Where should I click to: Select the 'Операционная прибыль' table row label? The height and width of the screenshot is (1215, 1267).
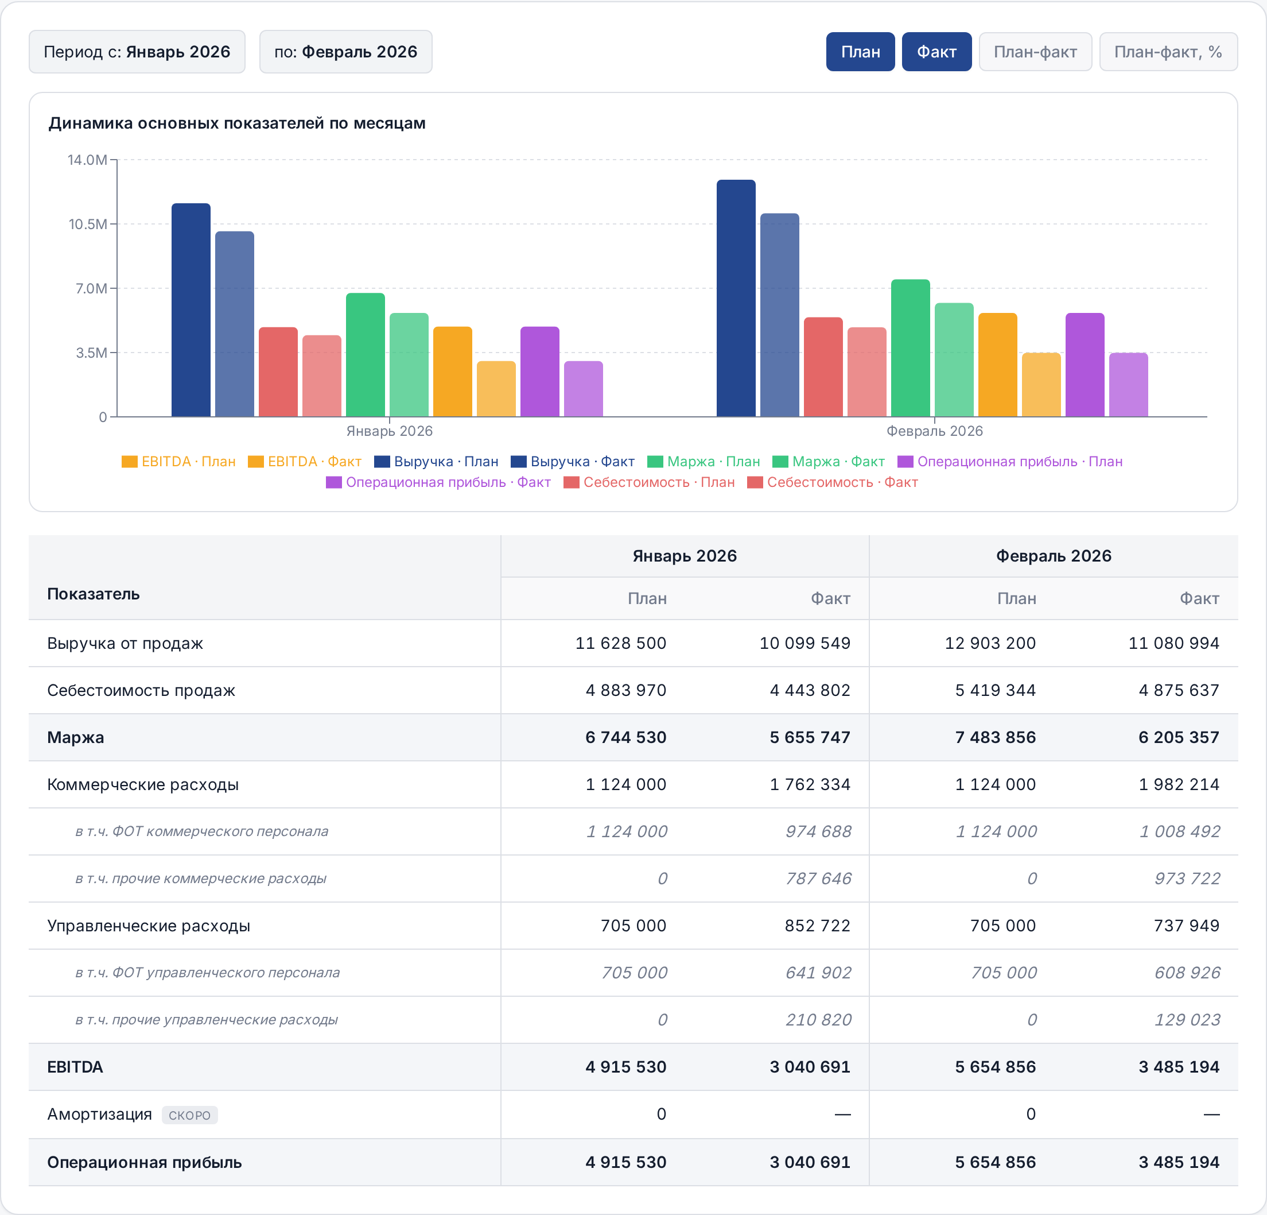coord(144,1163)
